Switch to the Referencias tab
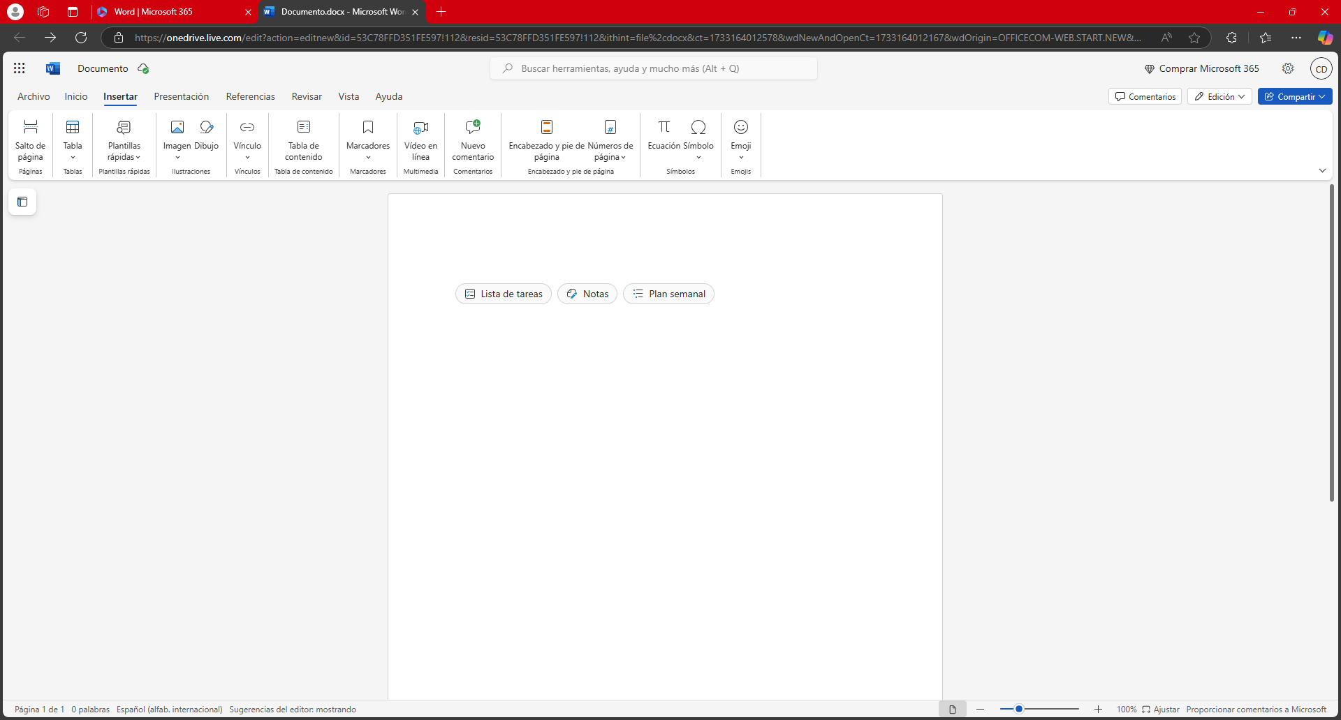The image size is (1341, 720). (x=250, y=96)
